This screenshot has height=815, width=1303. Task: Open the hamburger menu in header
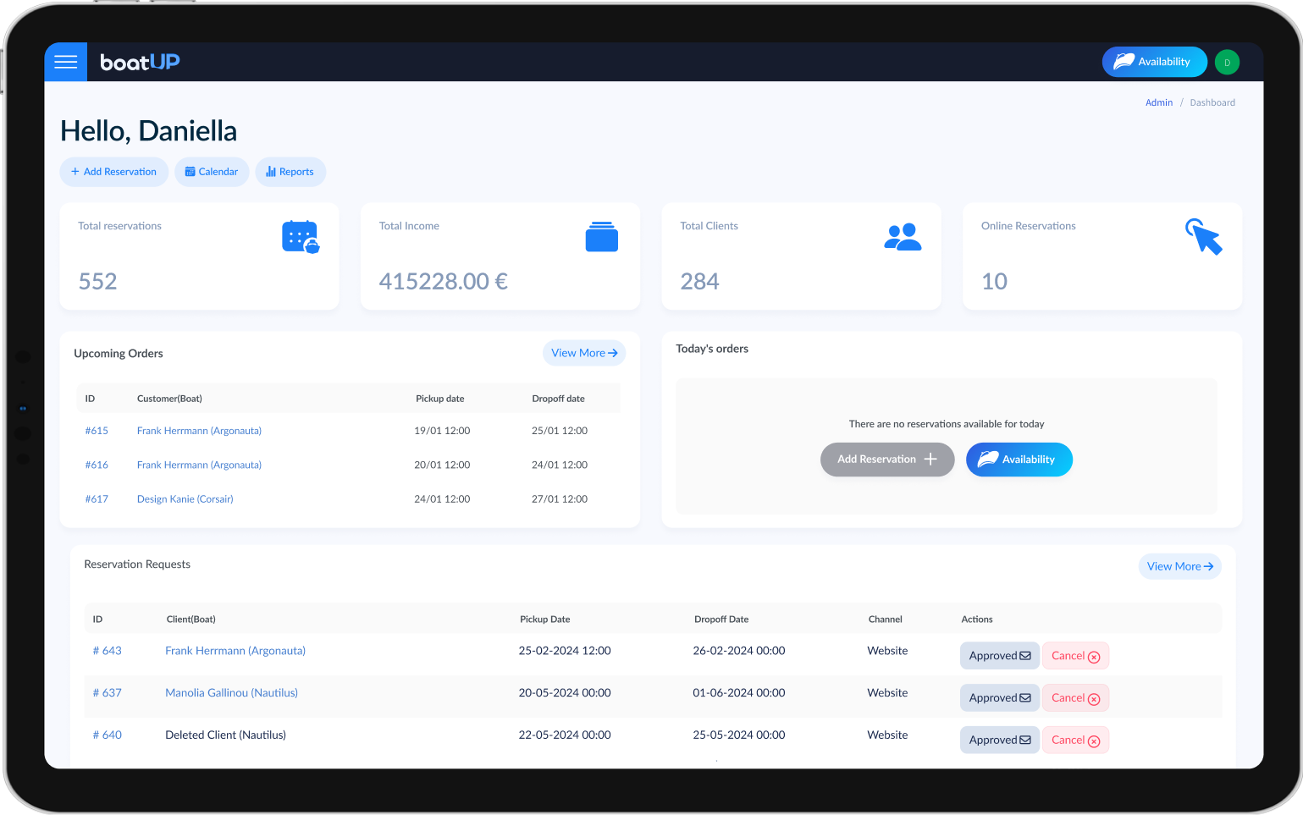(x=65, y=62)
